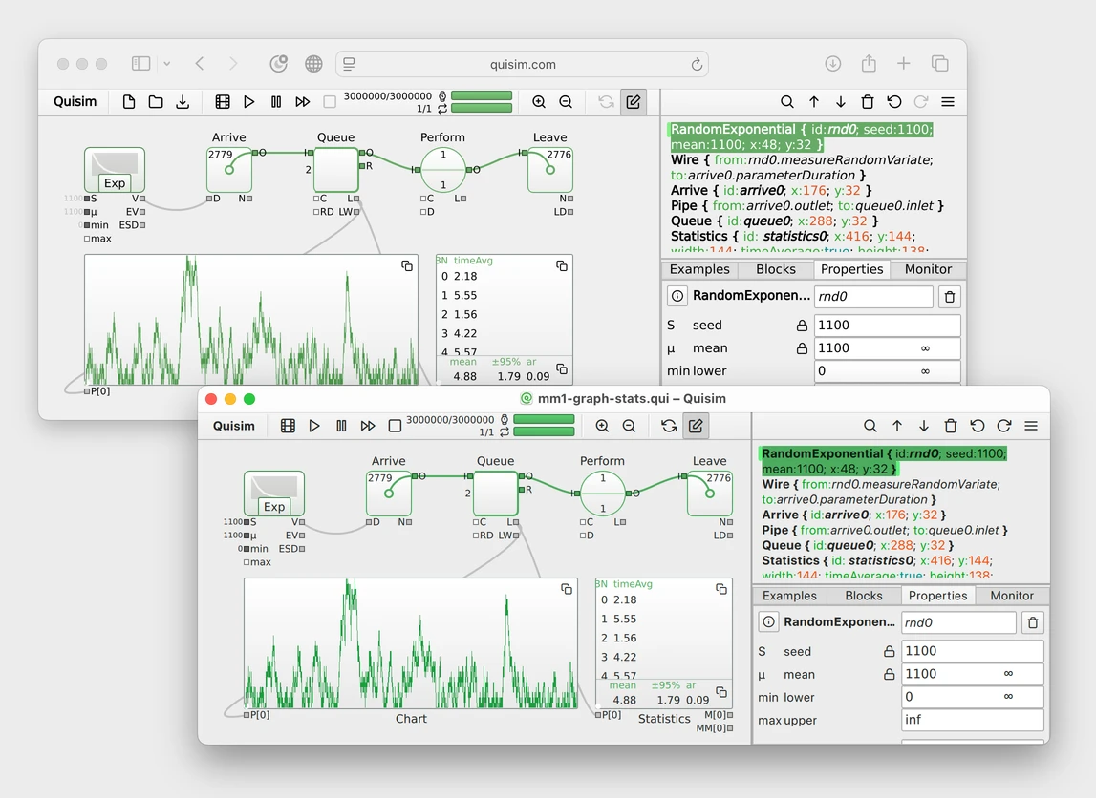Select Exp block in front window canvas

pos(274,493)
